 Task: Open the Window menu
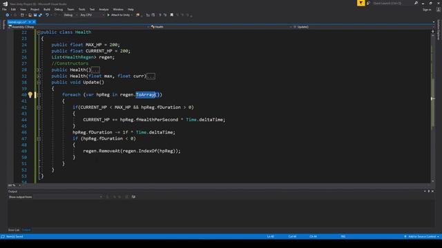[118, 10]
